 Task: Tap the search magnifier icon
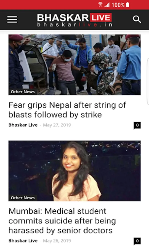click(x=137, y=20)
